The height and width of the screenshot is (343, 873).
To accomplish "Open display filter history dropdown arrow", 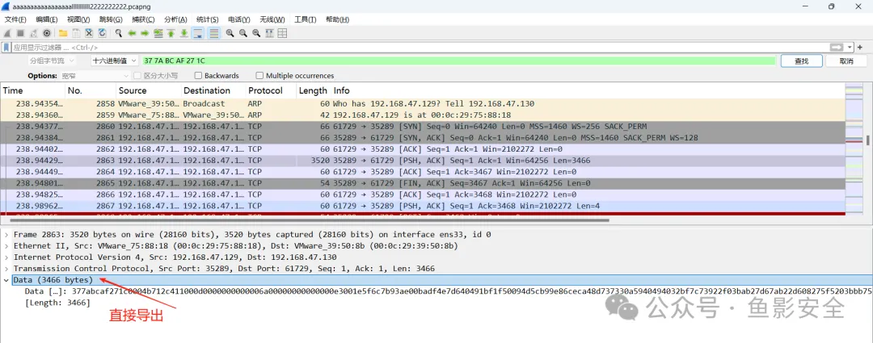I will tap(850, 48).
